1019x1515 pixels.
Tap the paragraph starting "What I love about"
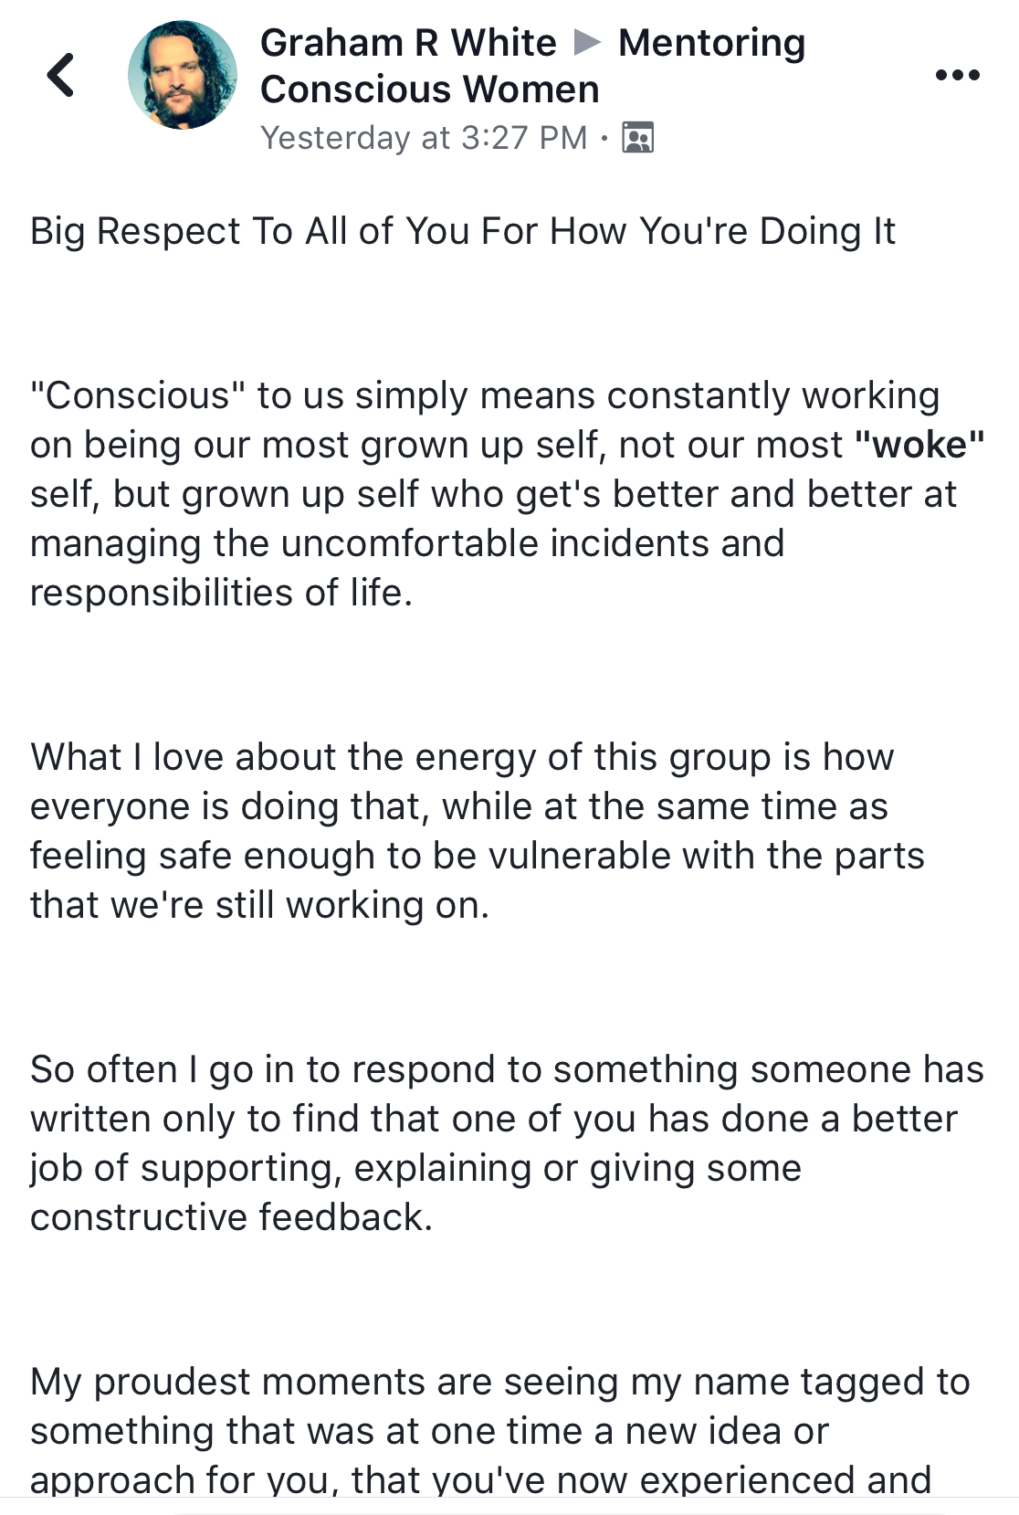[x=478, y=831]
